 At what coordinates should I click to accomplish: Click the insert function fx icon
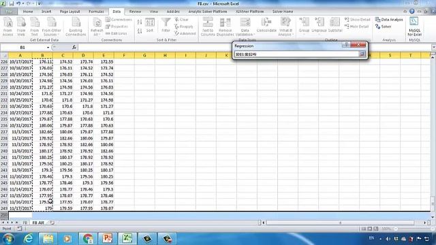[x=74, y=47]
